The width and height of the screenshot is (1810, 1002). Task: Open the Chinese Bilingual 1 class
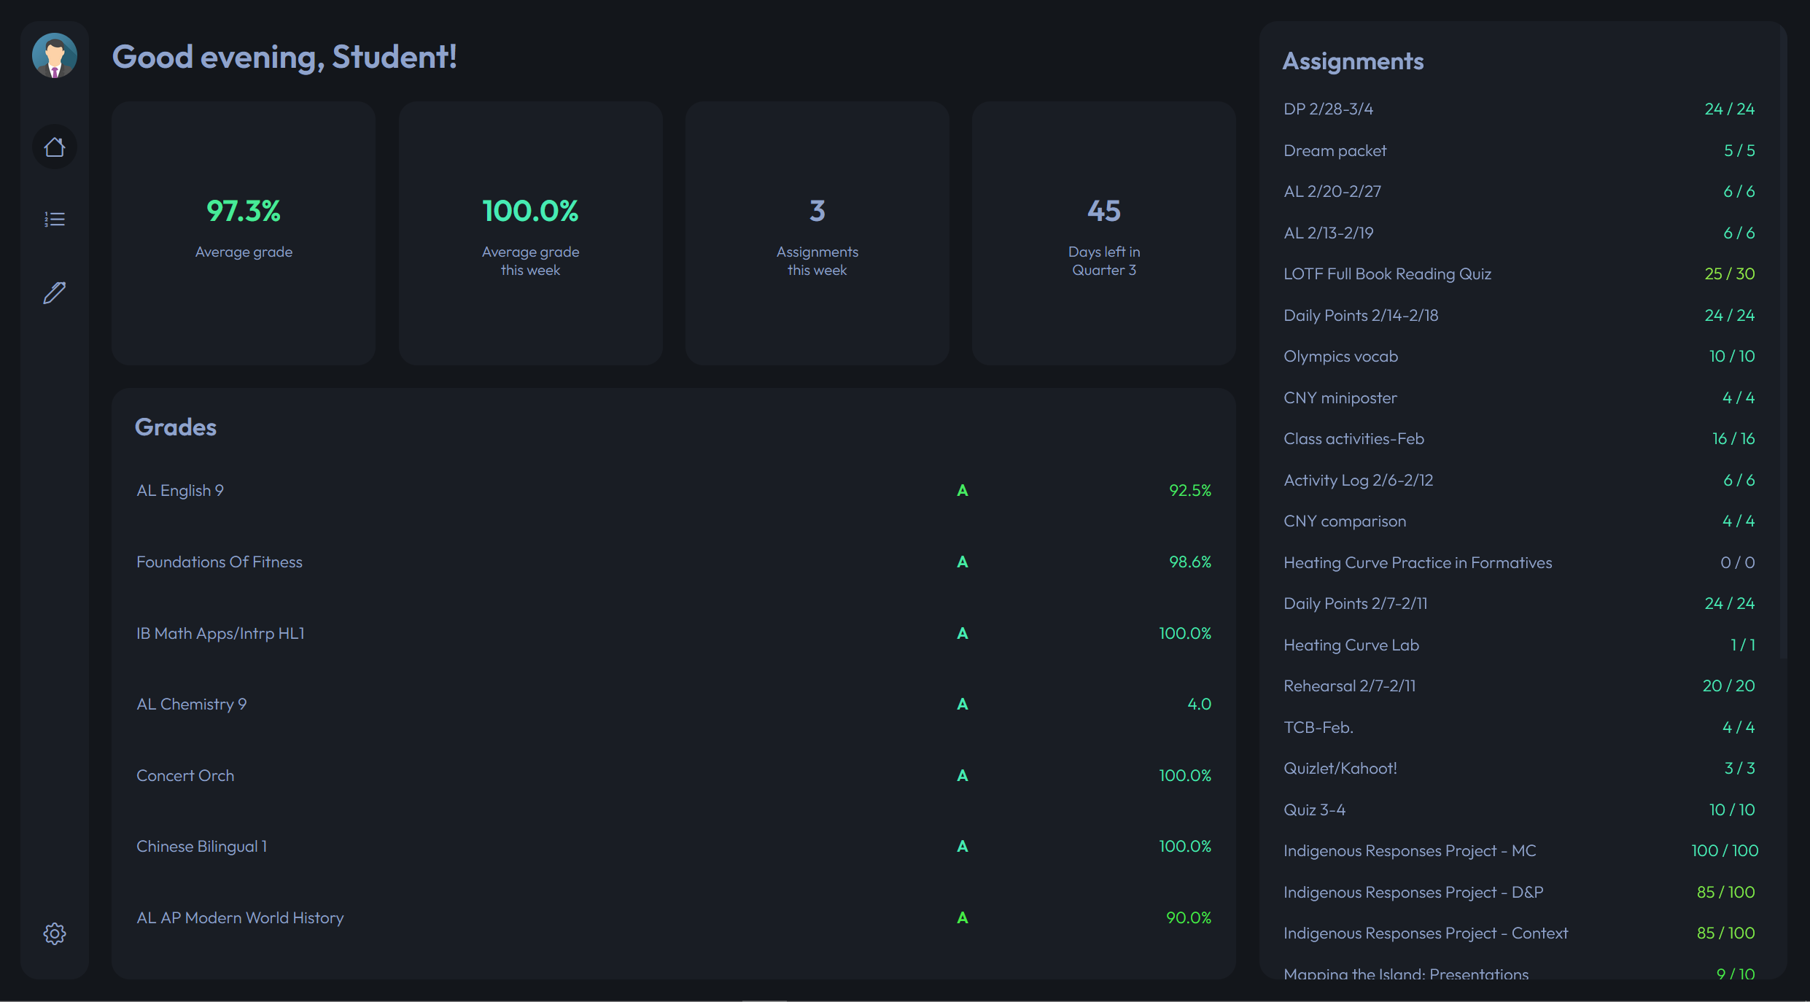(673, 847)
